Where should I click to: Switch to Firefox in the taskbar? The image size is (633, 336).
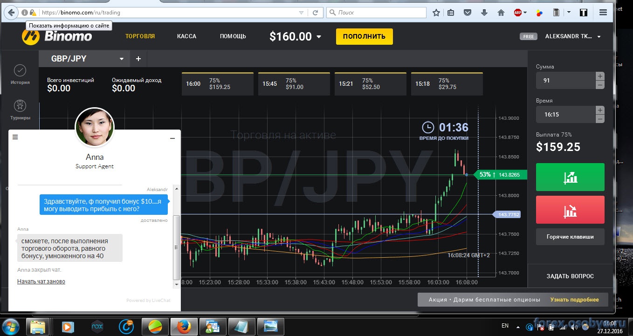[x=184, y=326]
